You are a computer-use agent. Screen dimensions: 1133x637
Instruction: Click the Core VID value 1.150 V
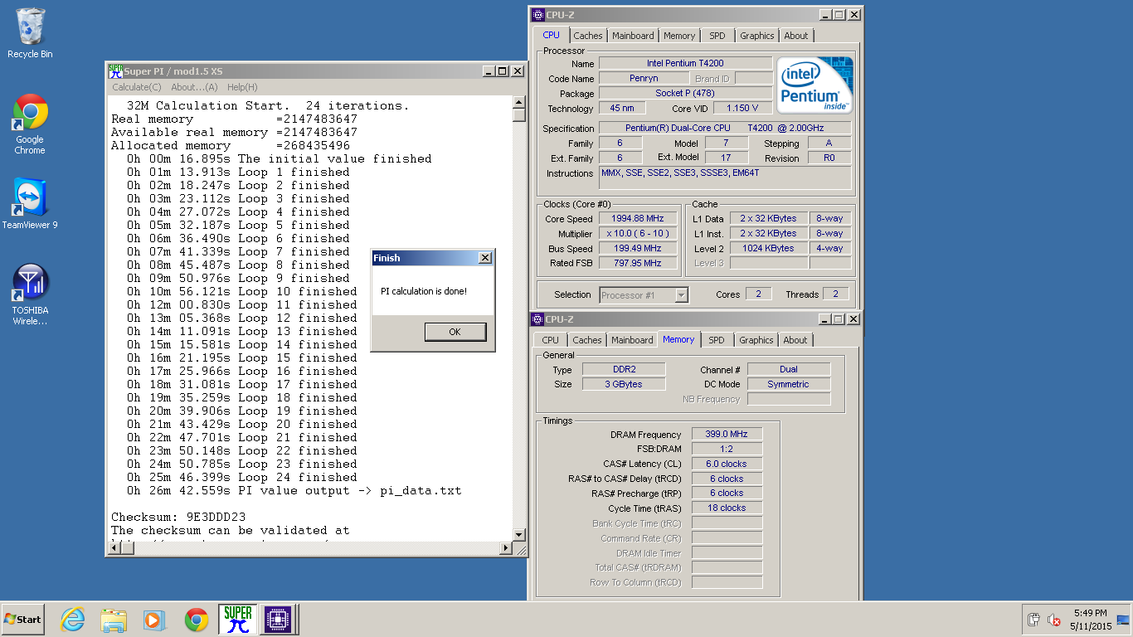pyautogui.click(x=742, y=109)
